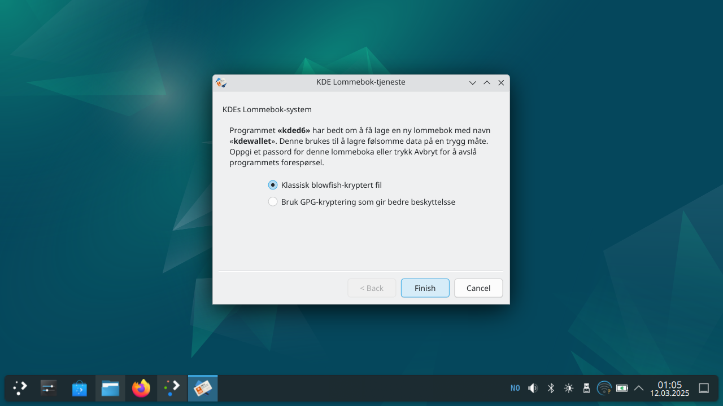Open System Settings from the taskbar
The height and width of the screenshot is (406, 723).
[49, 388]
